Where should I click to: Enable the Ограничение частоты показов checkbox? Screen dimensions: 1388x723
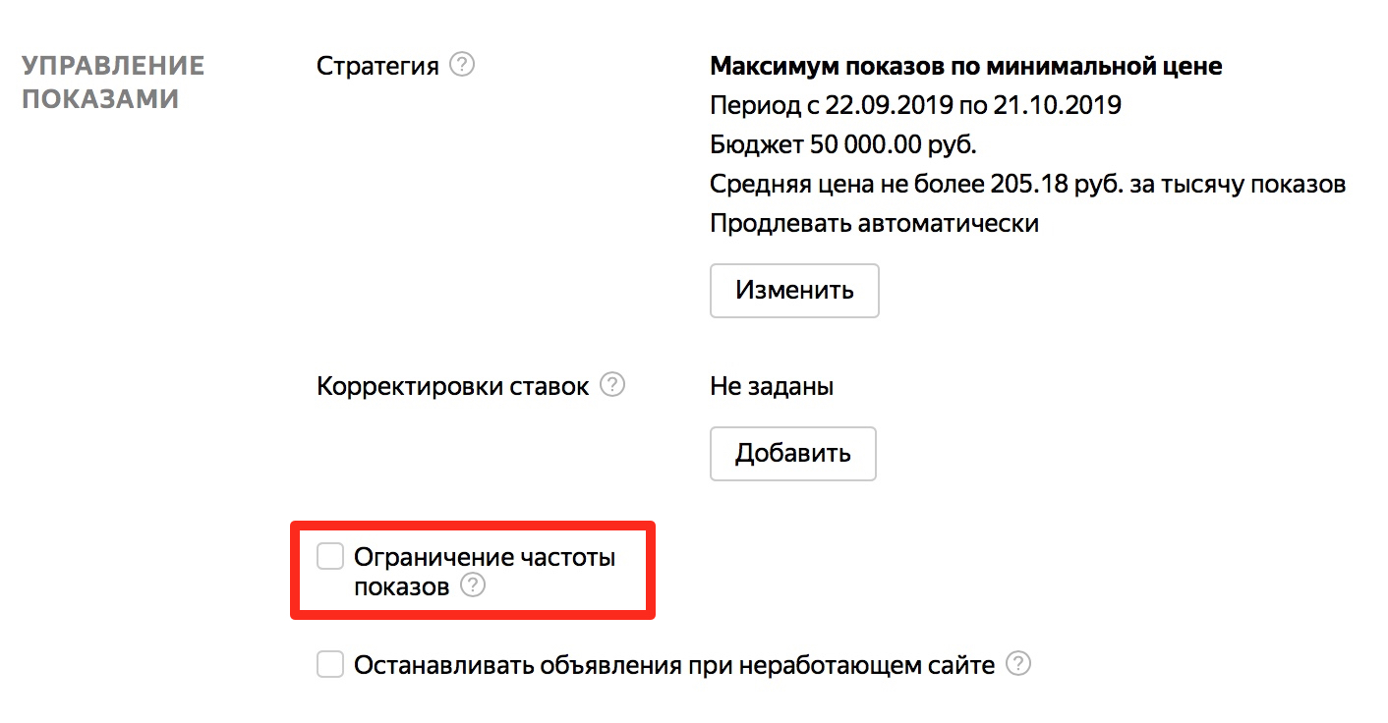click(330, 558)
